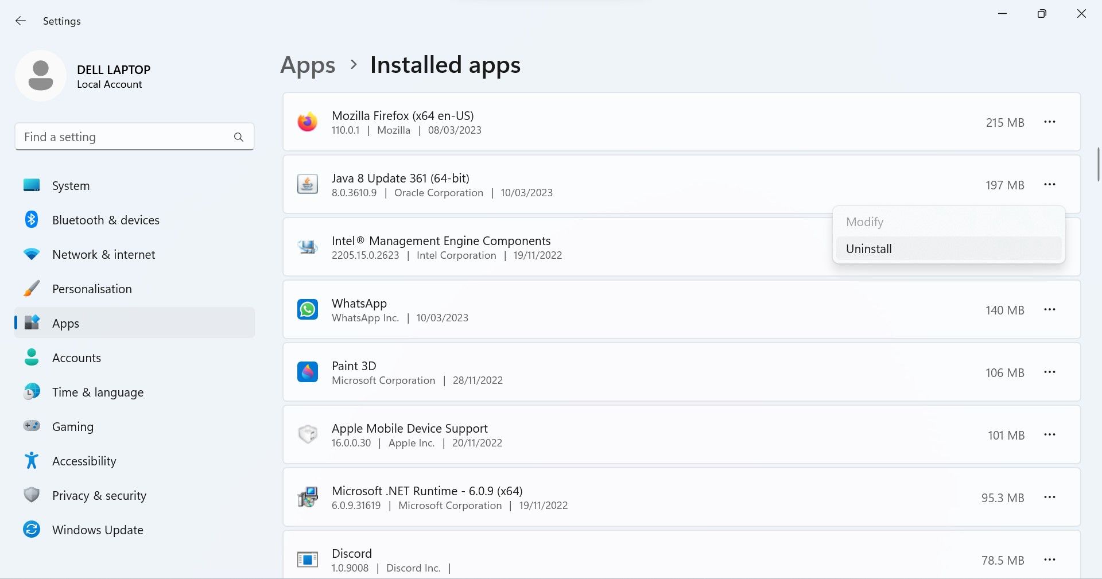The width and height of the screenshot is (1102, 579).
Task: Click the Apps breadcrumb link
Action: tap(308, 65)
